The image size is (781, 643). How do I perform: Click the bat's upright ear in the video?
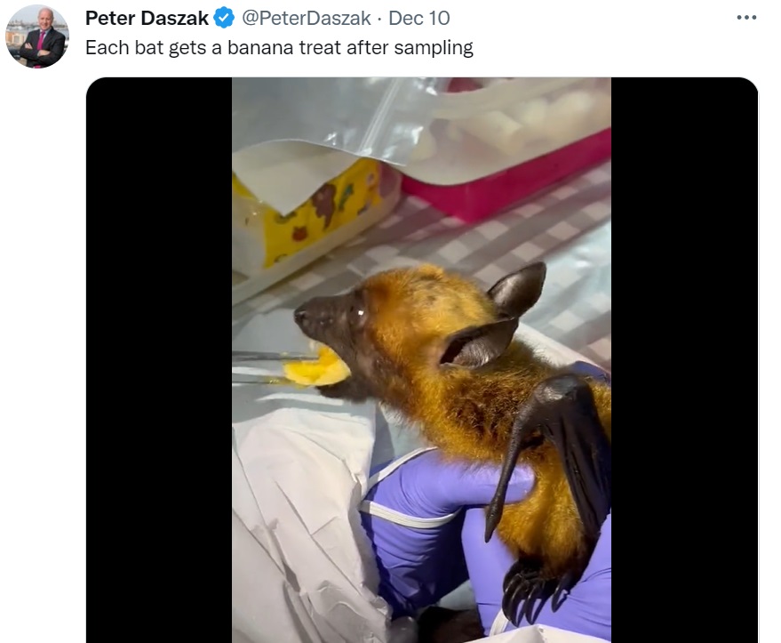coord(518,289)
